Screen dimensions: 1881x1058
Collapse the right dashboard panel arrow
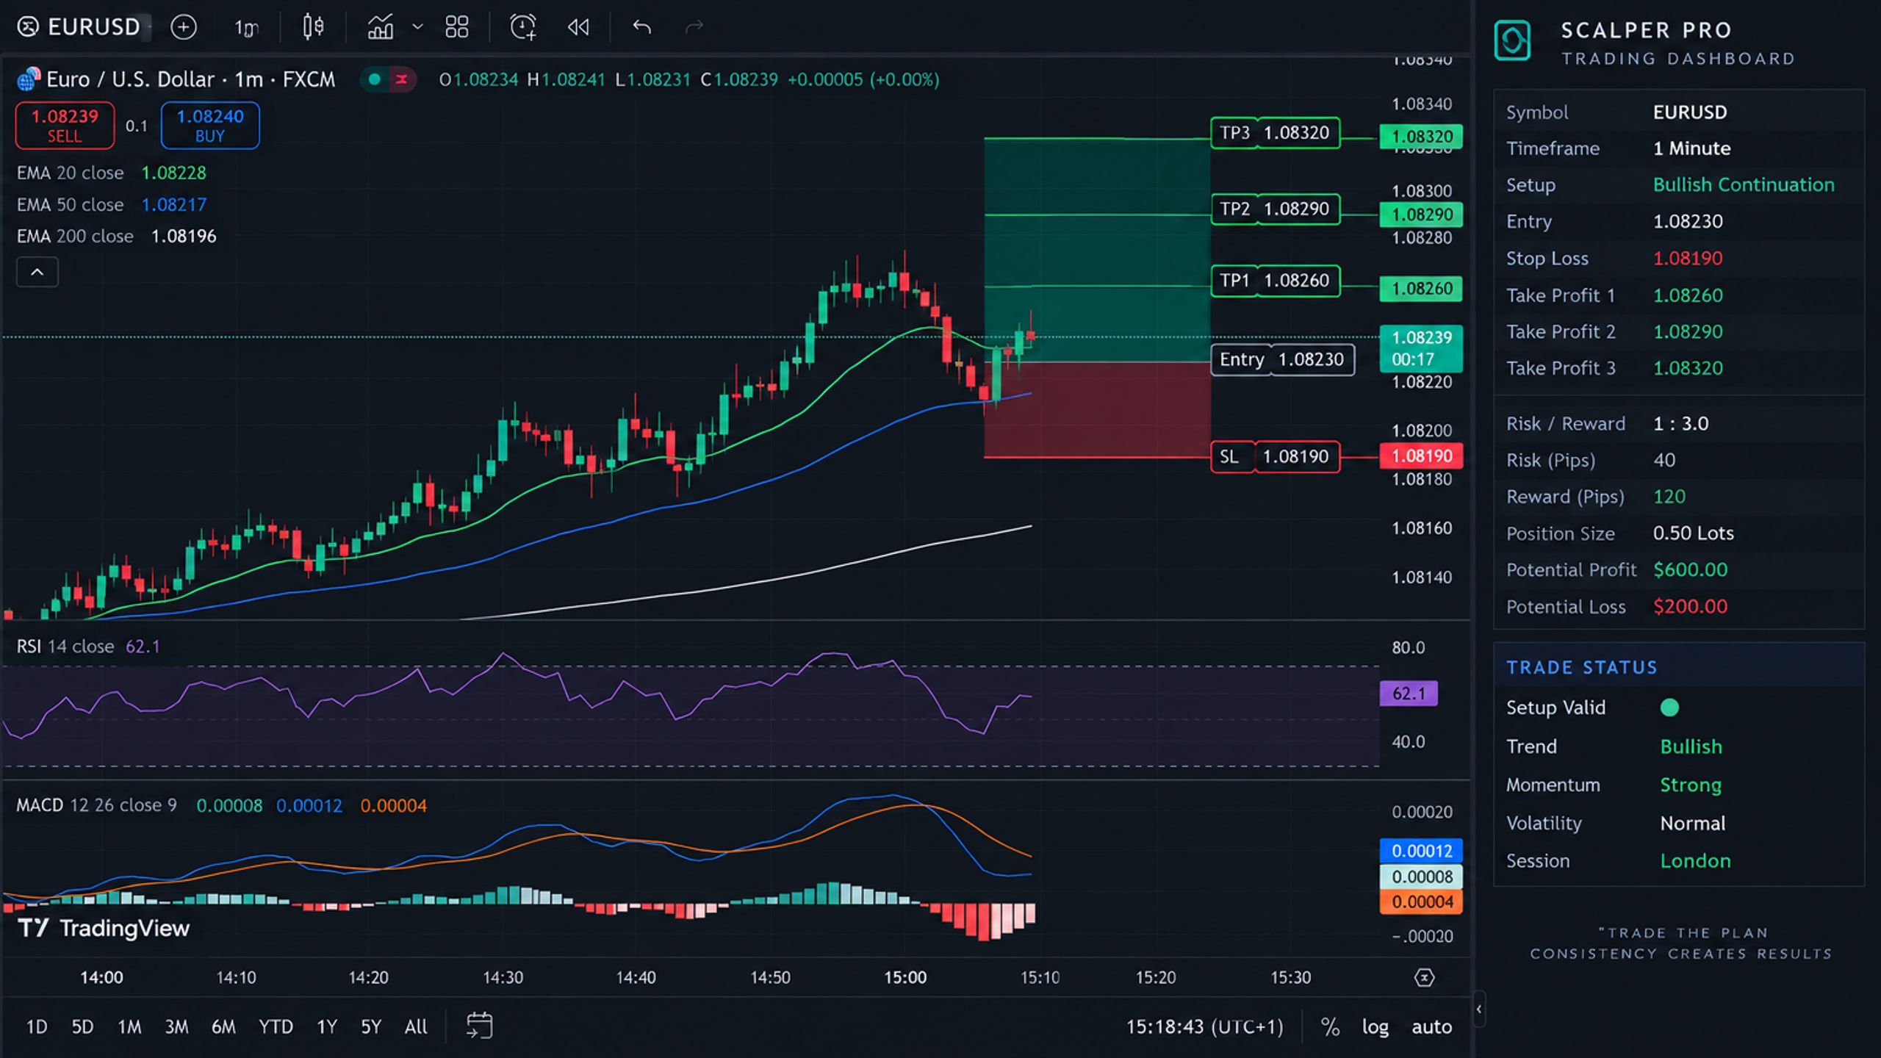pos(1479,1009)
